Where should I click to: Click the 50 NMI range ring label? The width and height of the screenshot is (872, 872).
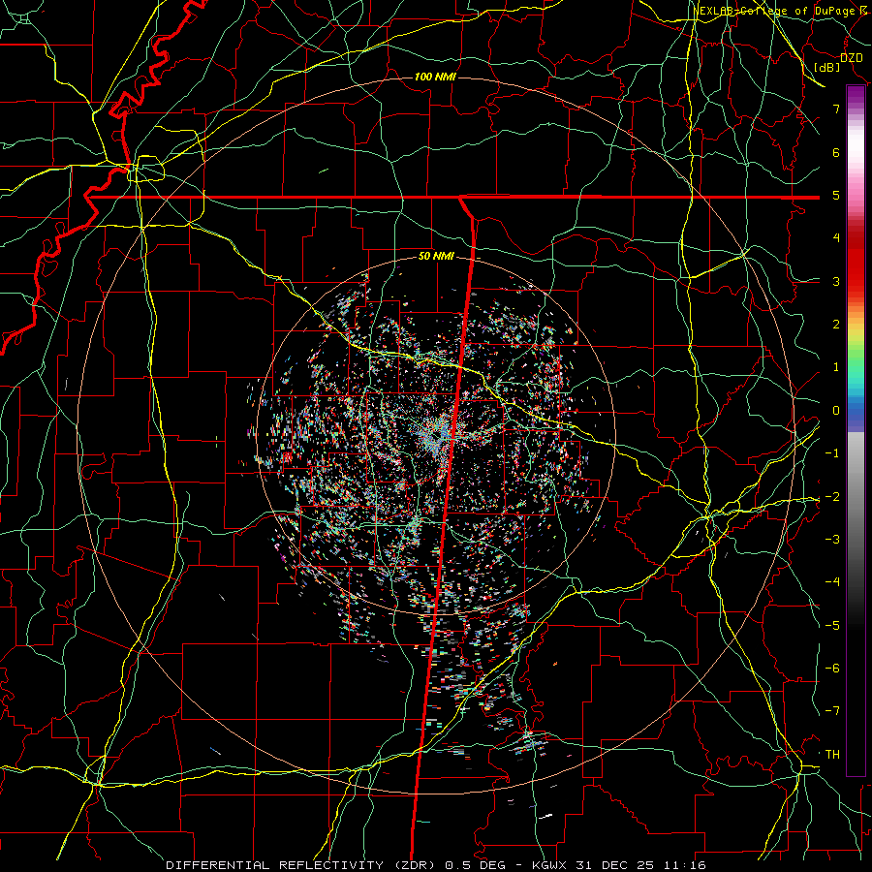(x=436, y=257)
